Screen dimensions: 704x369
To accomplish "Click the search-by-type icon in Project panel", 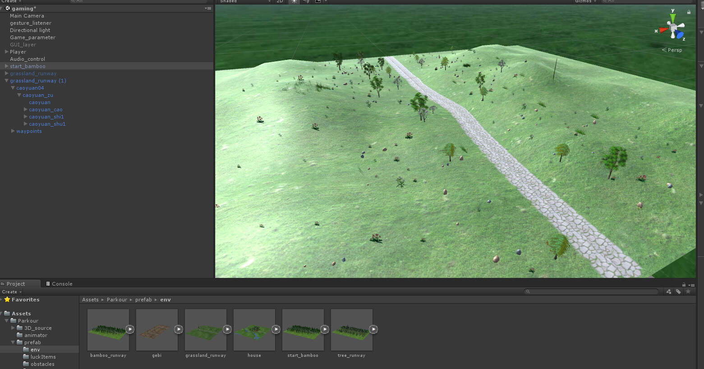I will [x=668, y=292].
